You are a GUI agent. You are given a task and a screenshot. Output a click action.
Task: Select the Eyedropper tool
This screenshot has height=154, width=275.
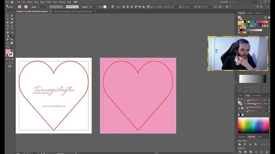[x=12, y=36]
